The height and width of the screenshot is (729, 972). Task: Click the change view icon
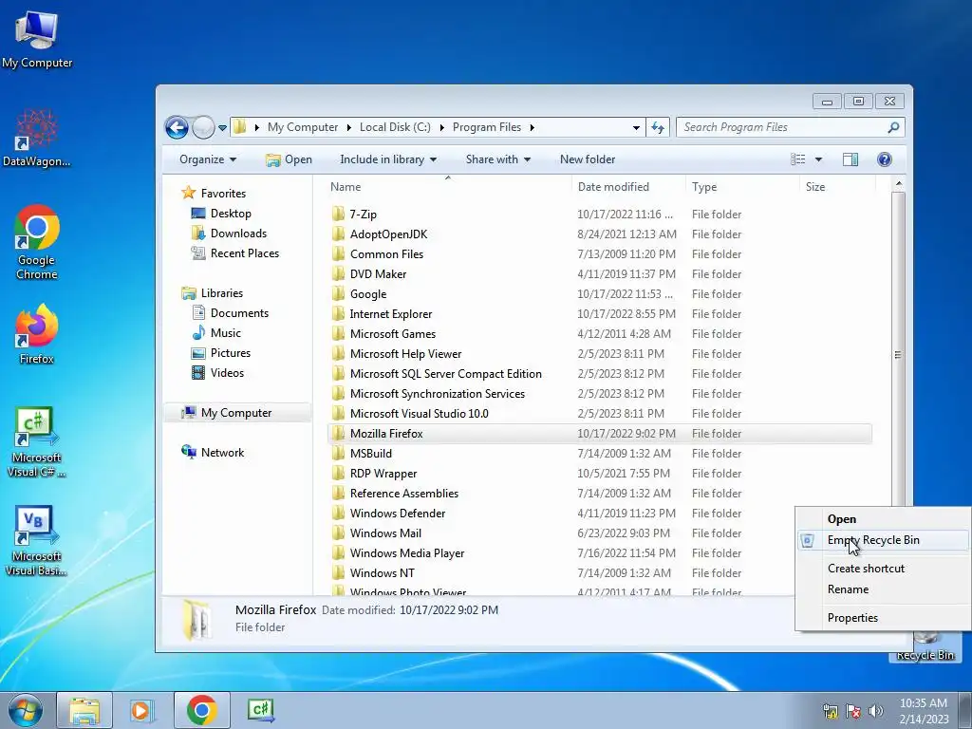[x=797, y=159]
